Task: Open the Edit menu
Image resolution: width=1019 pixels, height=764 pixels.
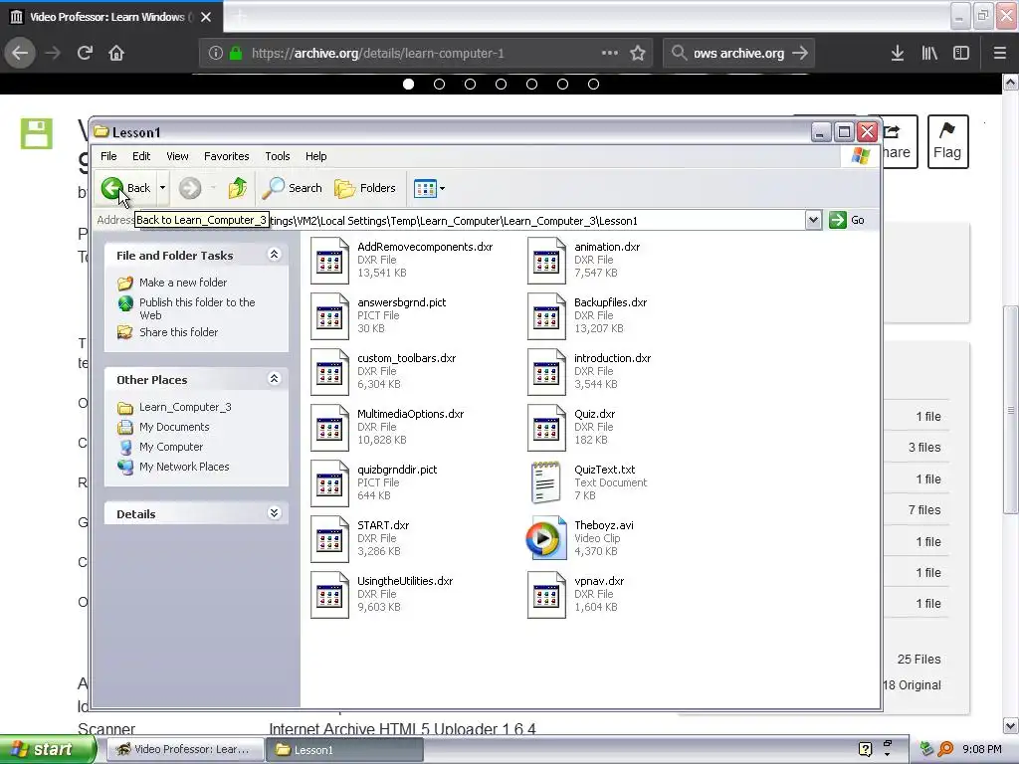Action: click(x=141, y=156)
